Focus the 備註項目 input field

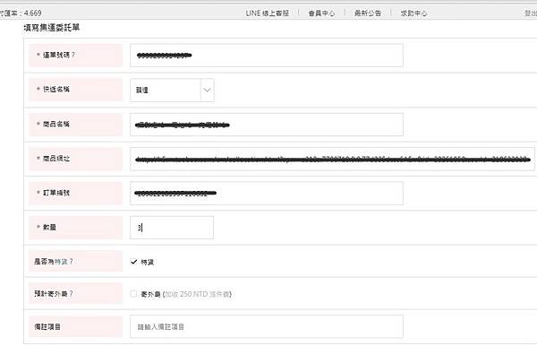tap(267, 326)
